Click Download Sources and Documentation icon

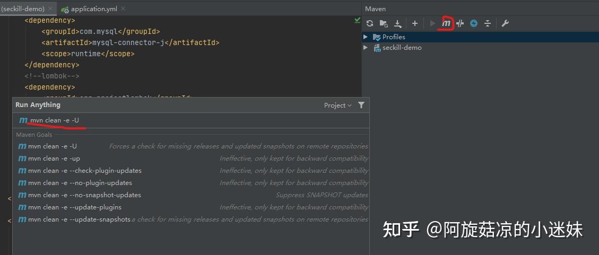[398, 23]
